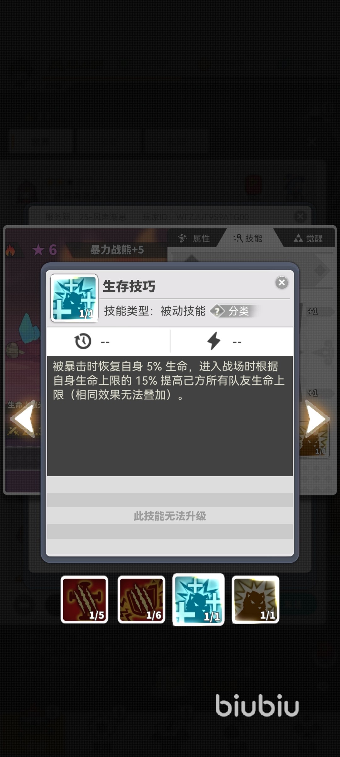Click the skill description text area
This screenshot has height=757, width=340.
pos(170,416)
